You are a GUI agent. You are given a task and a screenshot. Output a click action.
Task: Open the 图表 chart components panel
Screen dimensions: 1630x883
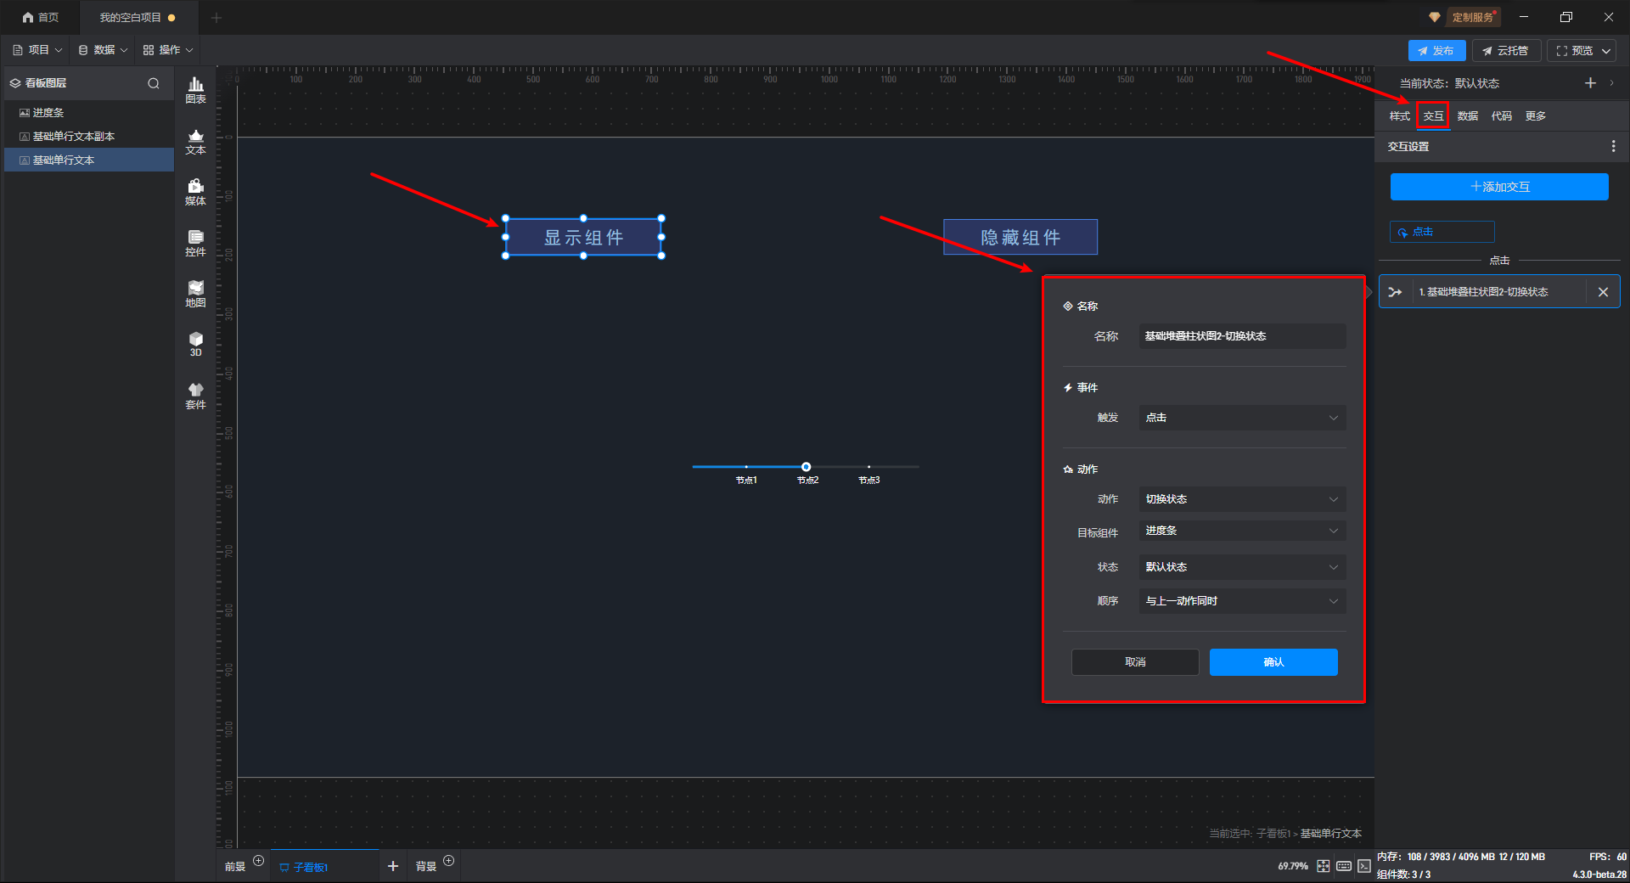pos(195,89)
